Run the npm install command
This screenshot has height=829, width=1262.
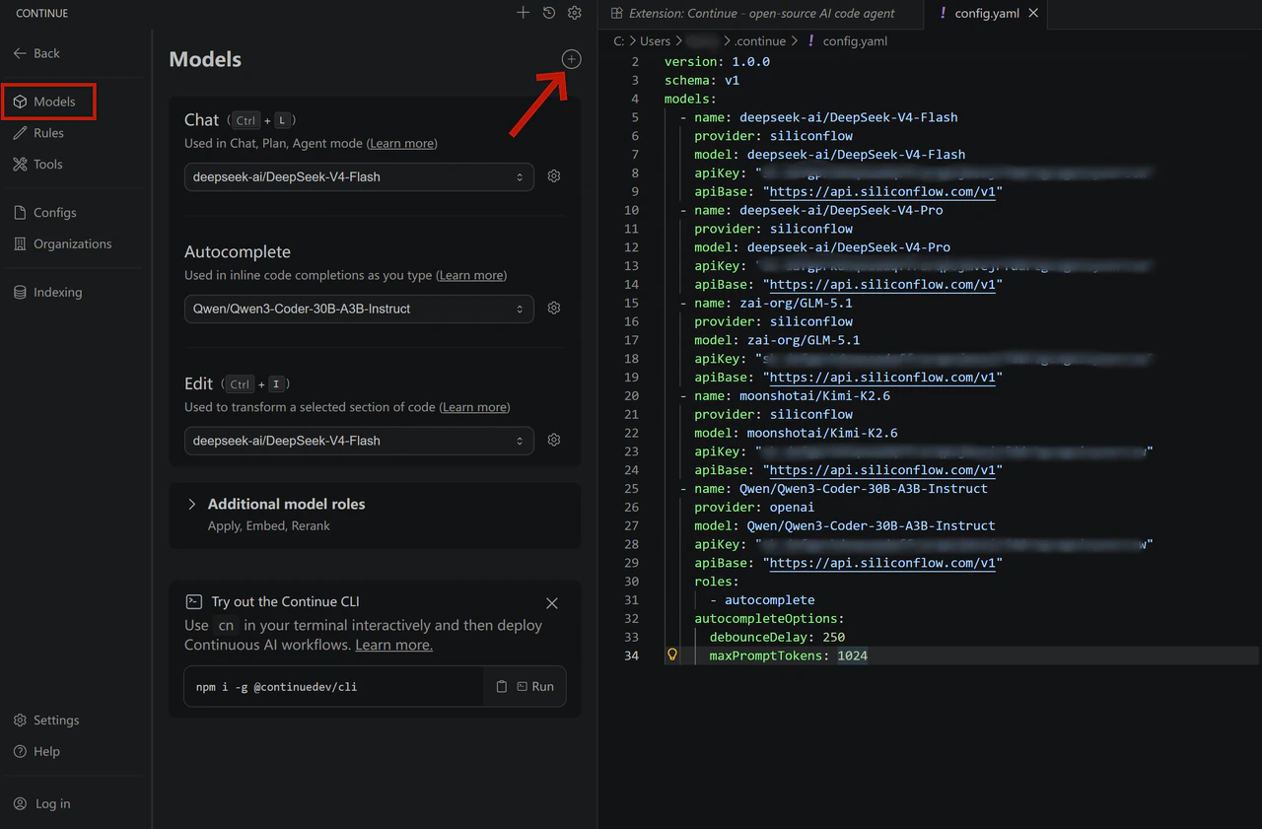coord(535,687)
